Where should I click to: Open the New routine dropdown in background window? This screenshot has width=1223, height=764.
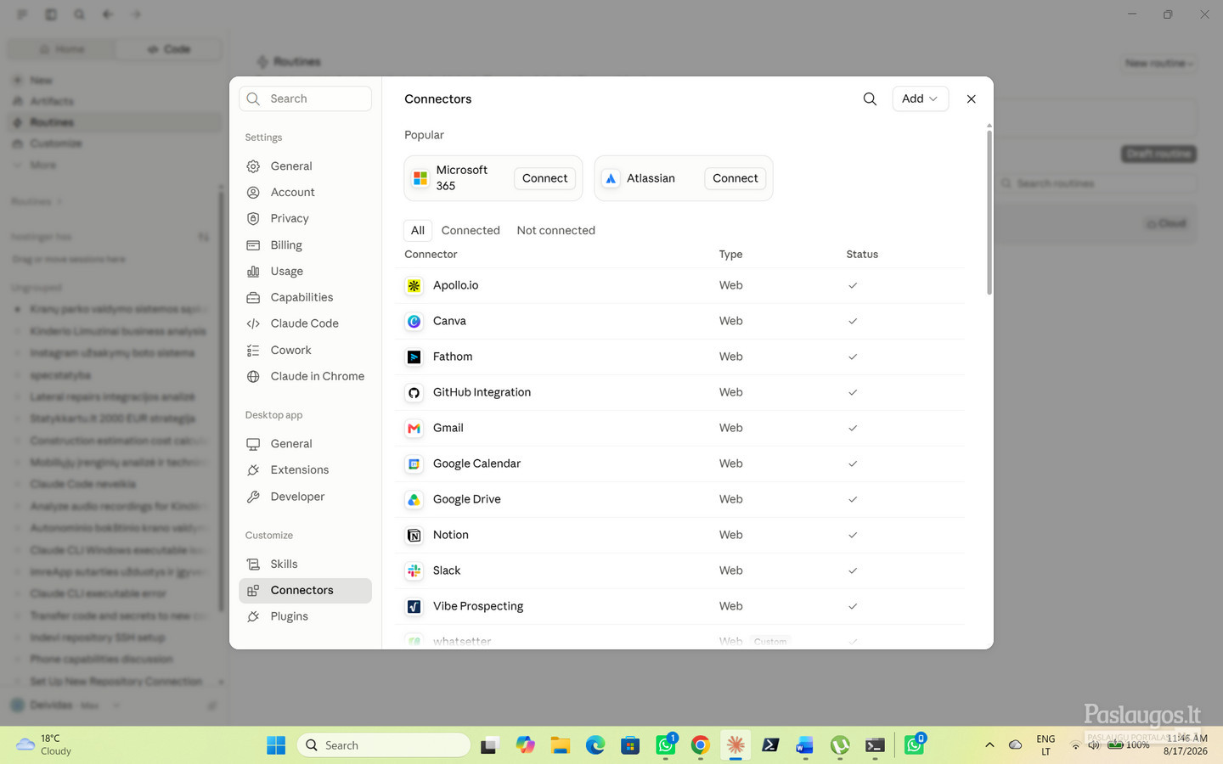(x=1159, y=64)
